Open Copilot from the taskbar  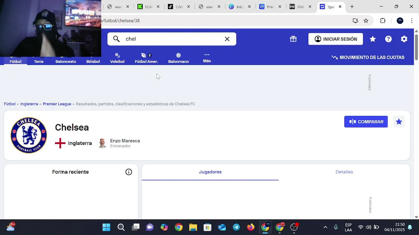164,227
